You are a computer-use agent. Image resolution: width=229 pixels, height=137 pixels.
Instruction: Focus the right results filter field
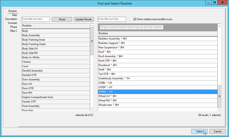coord(112,19)
